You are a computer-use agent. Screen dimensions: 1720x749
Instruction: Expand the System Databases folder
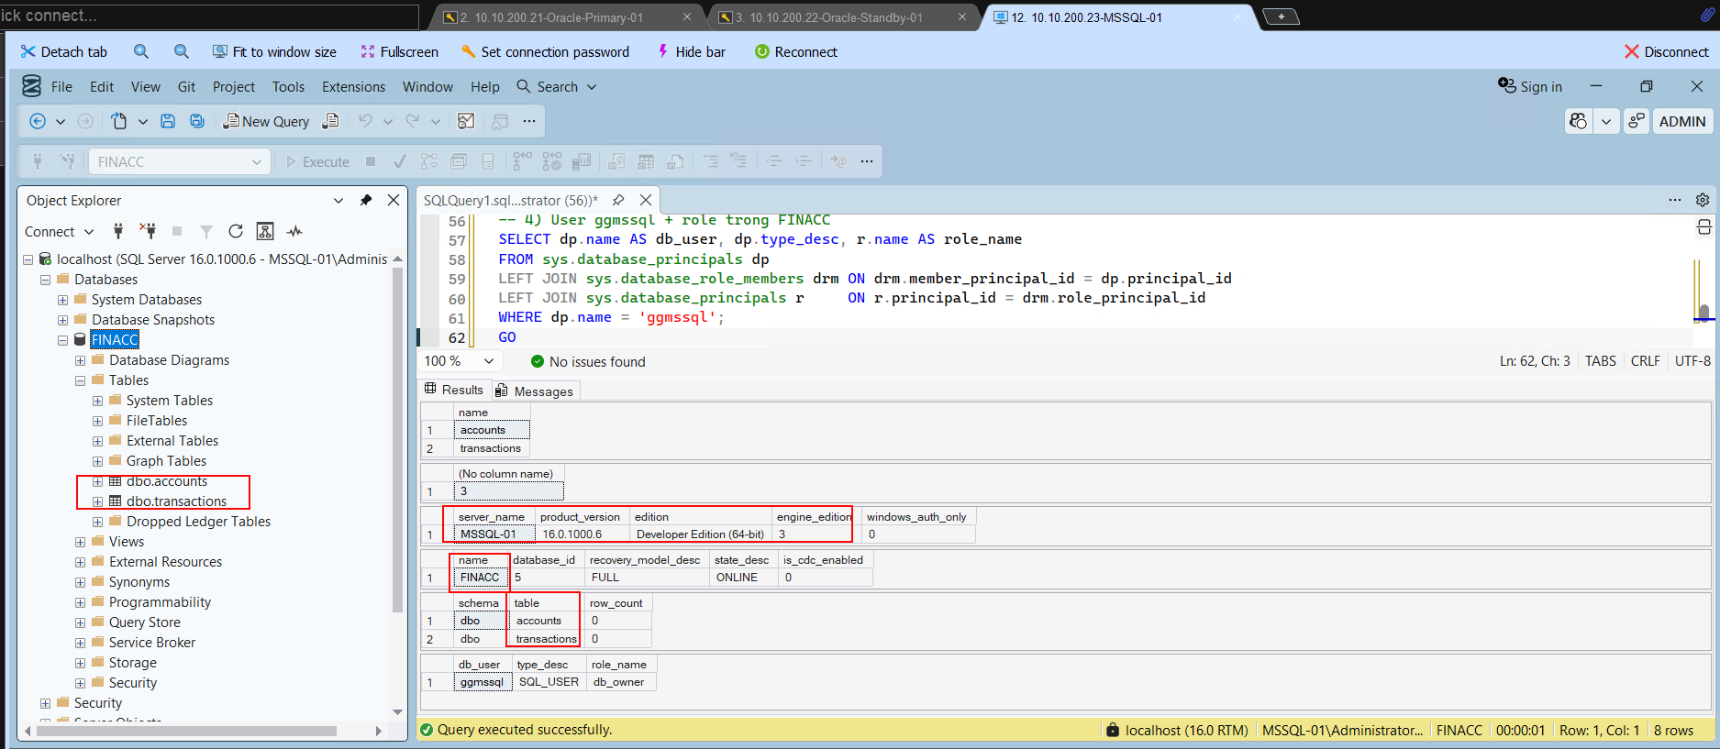pyautogui.click(x=62, y=300)
